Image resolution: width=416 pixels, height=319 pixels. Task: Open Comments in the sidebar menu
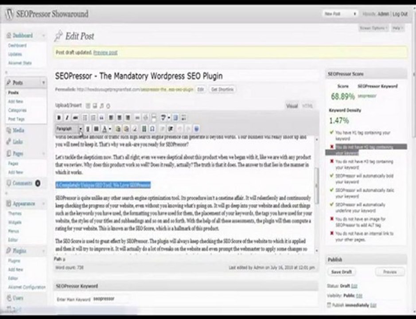(23, 183)
